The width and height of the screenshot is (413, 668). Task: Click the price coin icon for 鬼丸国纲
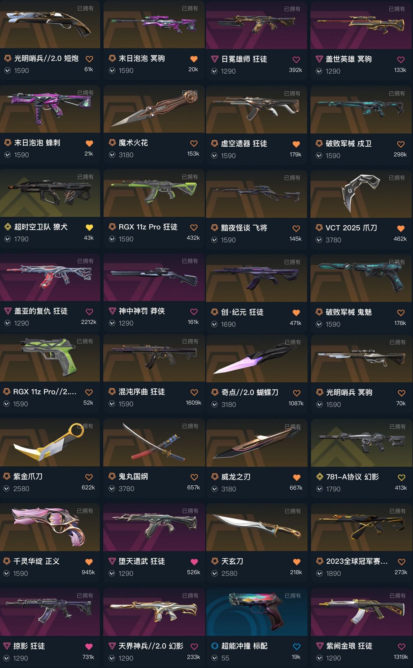point(112,488)
